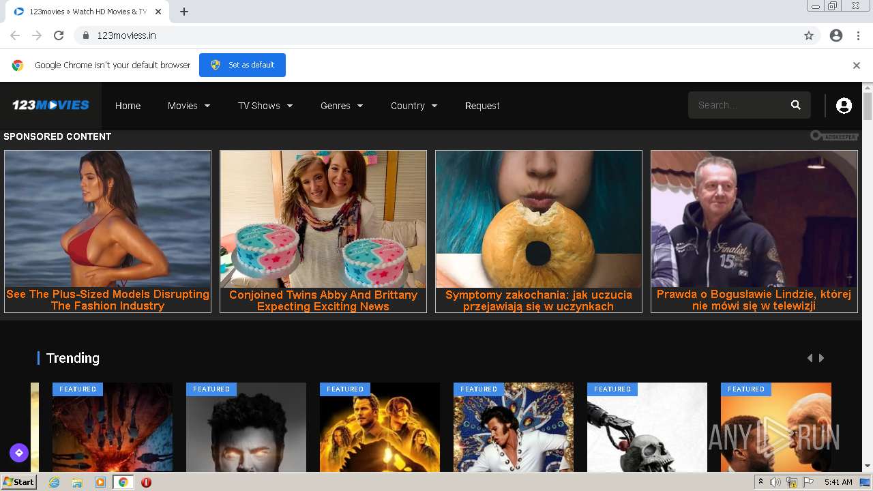Click the search magnifier icon
Screen dimensions: 873x491
coord(795,105)
